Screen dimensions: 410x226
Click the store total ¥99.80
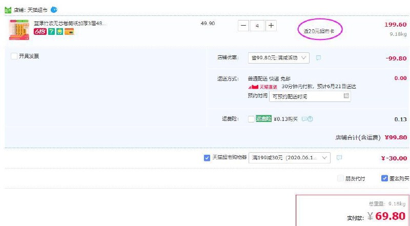tap(396, 137)
